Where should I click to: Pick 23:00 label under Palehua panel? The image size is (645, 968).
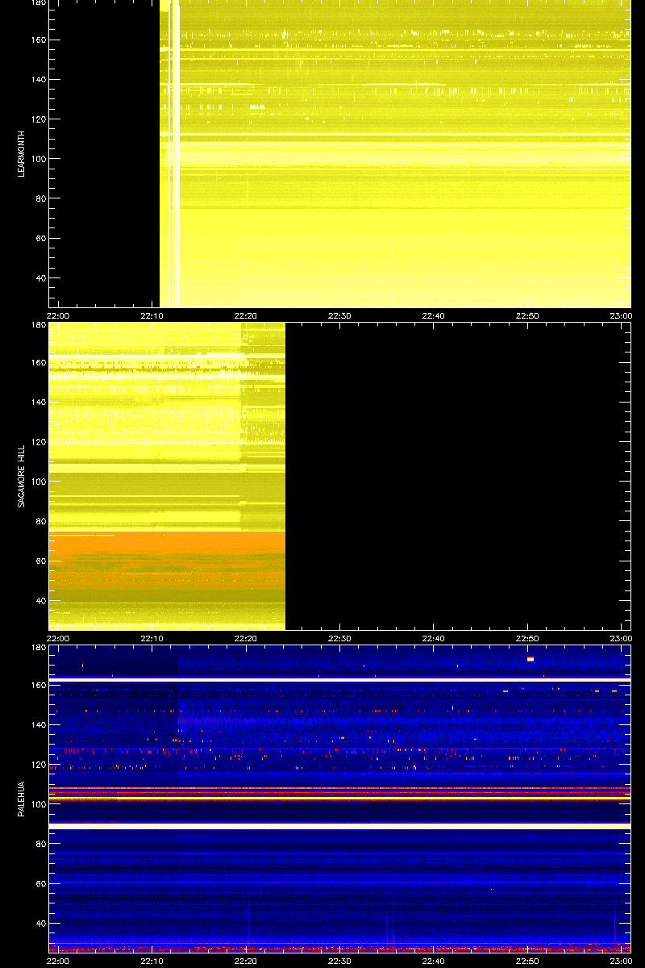pyautogui.click(x=620, y=960)
